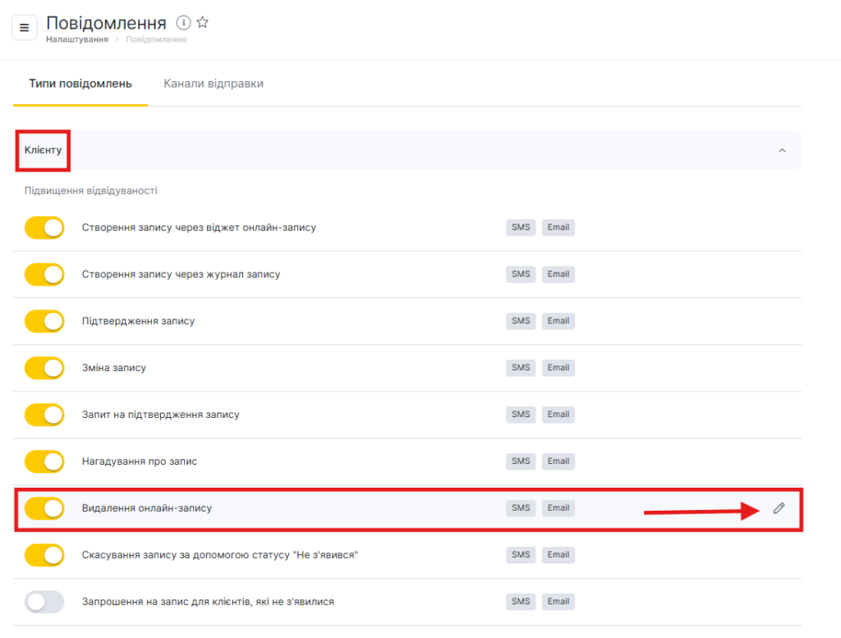The height and width of the screenshot is (638, 841).
Task: Open the Скасування запису за допомогою статусу row
Action: (220, 555)
